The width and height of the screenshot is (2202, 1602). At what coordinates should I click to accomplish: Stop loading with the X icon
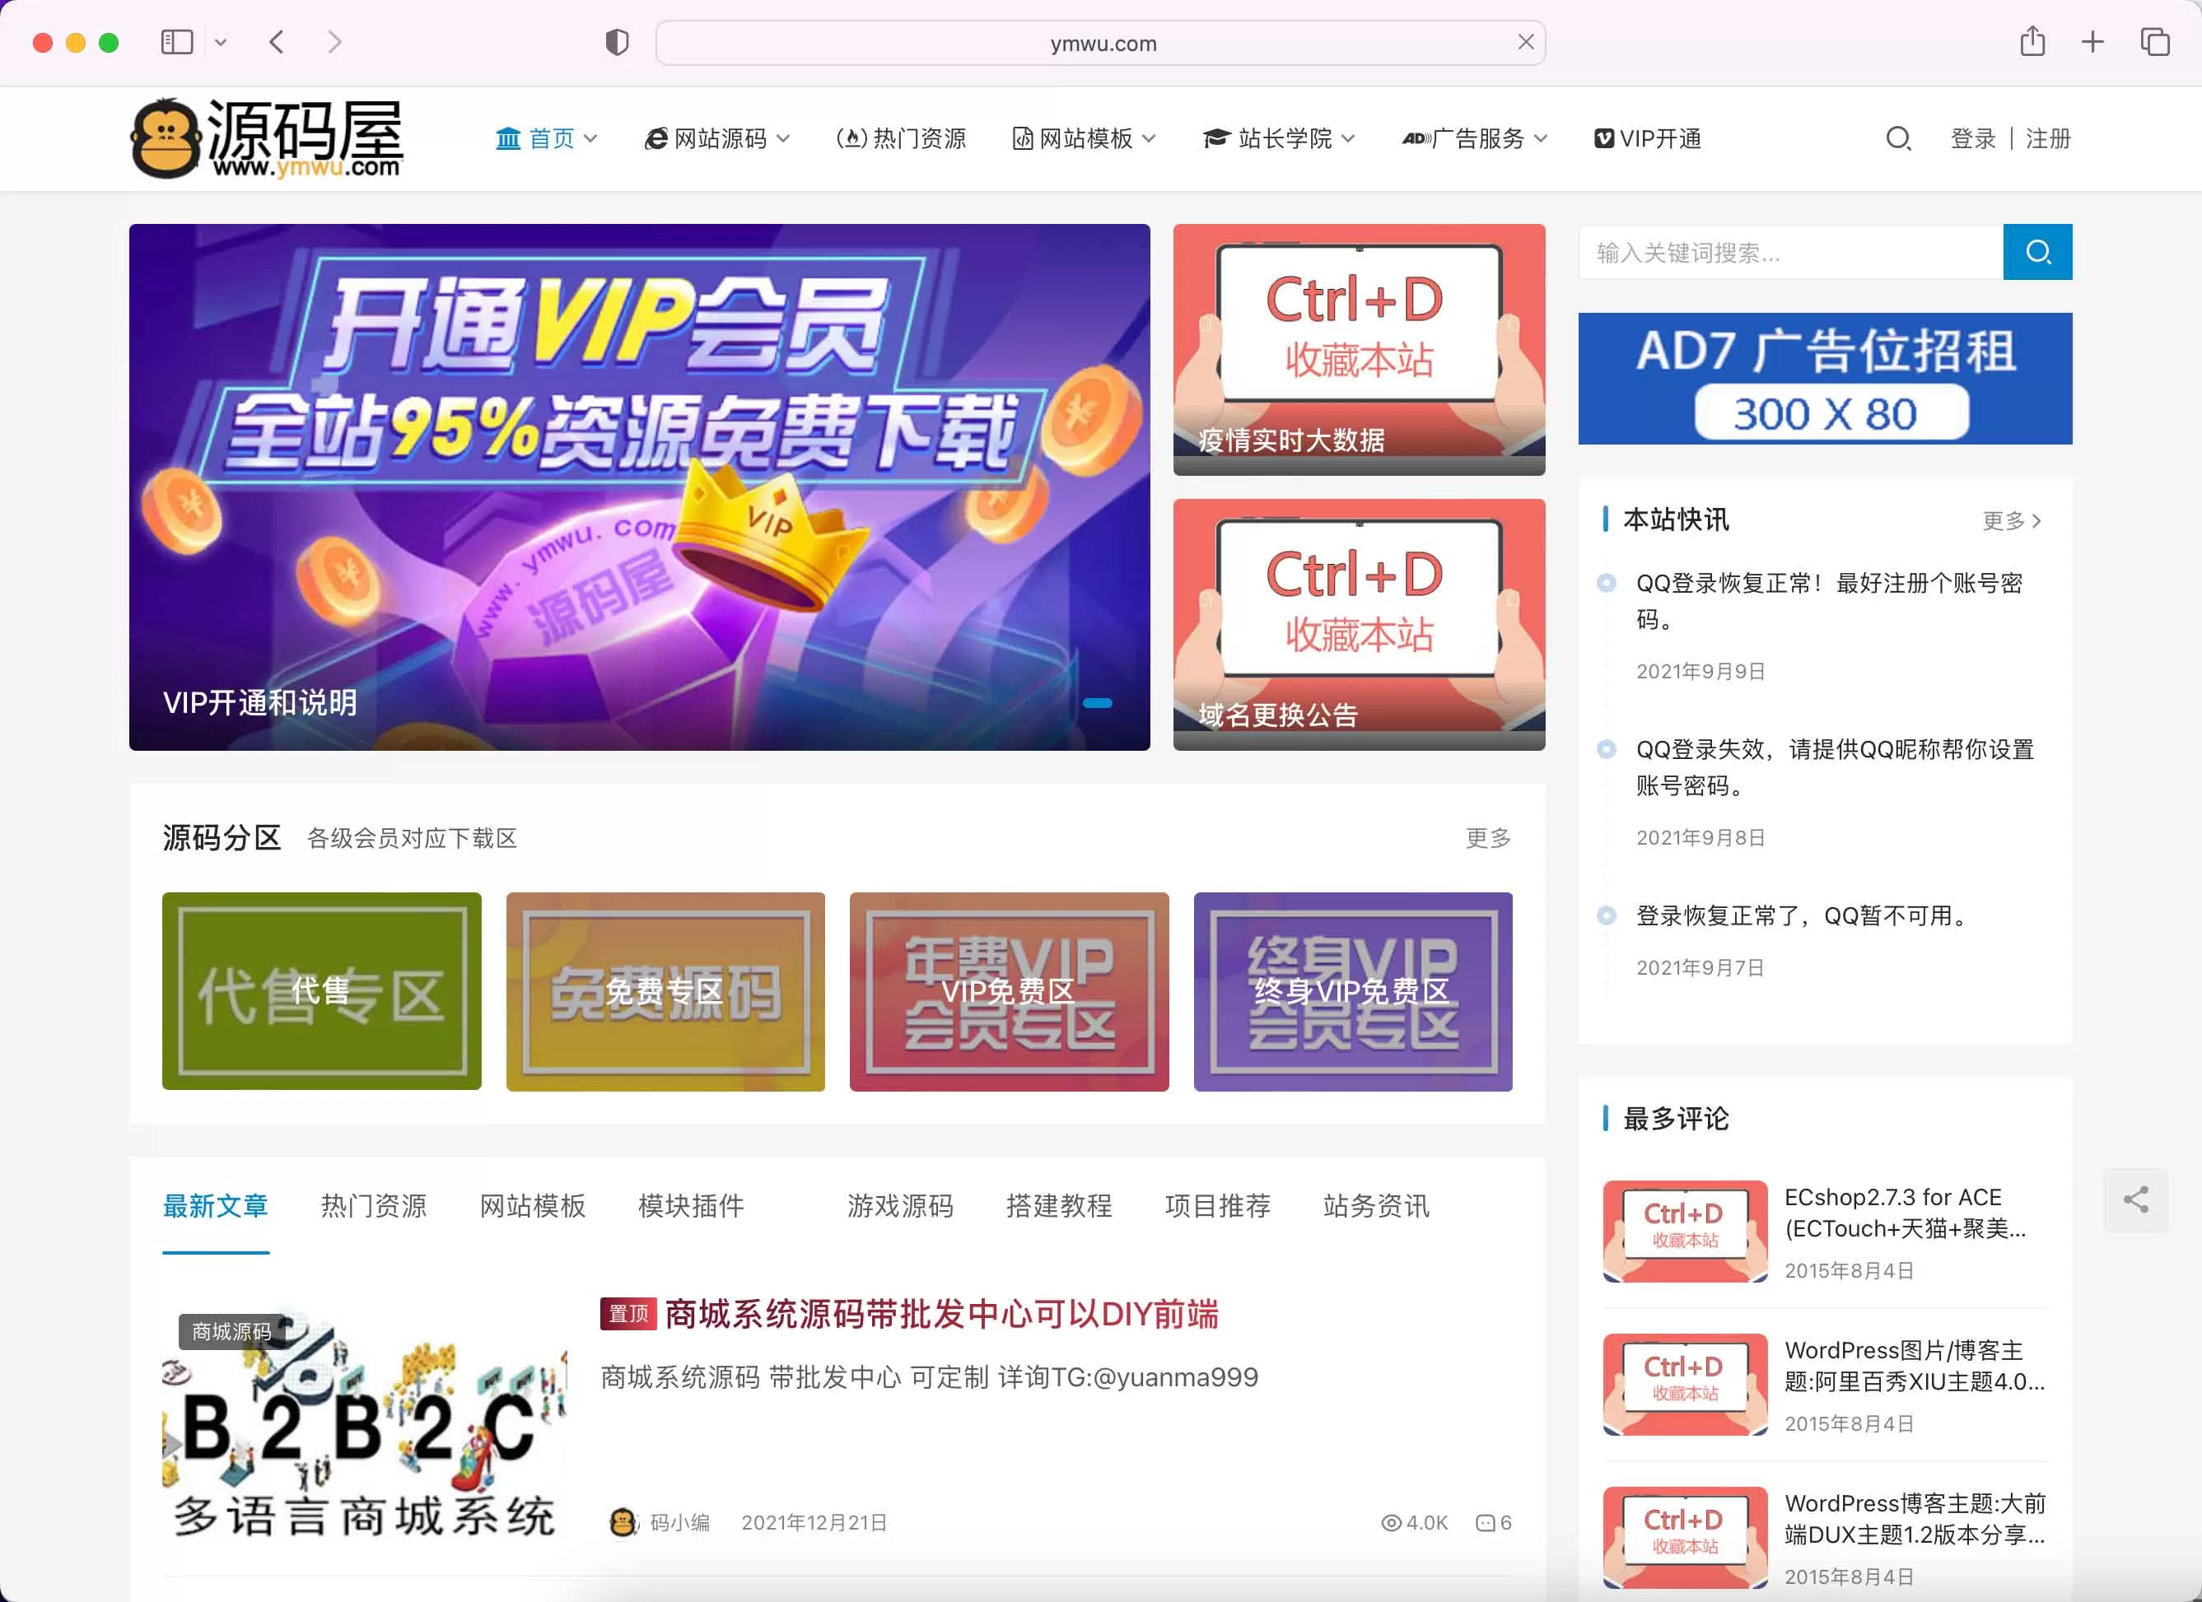point(1525,42)
